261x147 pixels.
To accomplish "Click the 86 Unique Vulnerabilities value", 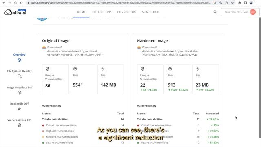I will [48, 85].
